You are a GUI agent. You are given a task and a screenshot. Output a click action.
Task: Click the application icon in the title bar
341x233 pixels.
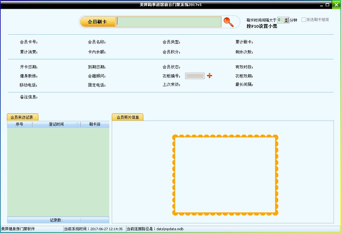(x=3, y=4)
